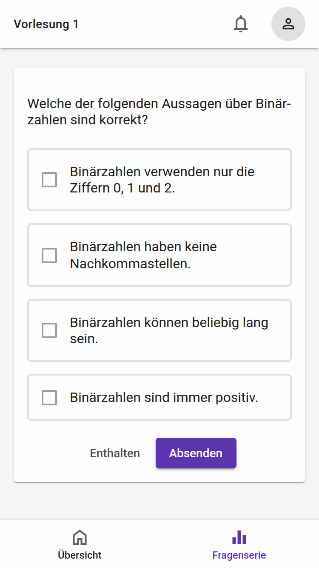Check the 'keine Nachkommastellen' checkbox
Image resolution: width=319 pixels, height=568 pixels.
pos(49,255)
